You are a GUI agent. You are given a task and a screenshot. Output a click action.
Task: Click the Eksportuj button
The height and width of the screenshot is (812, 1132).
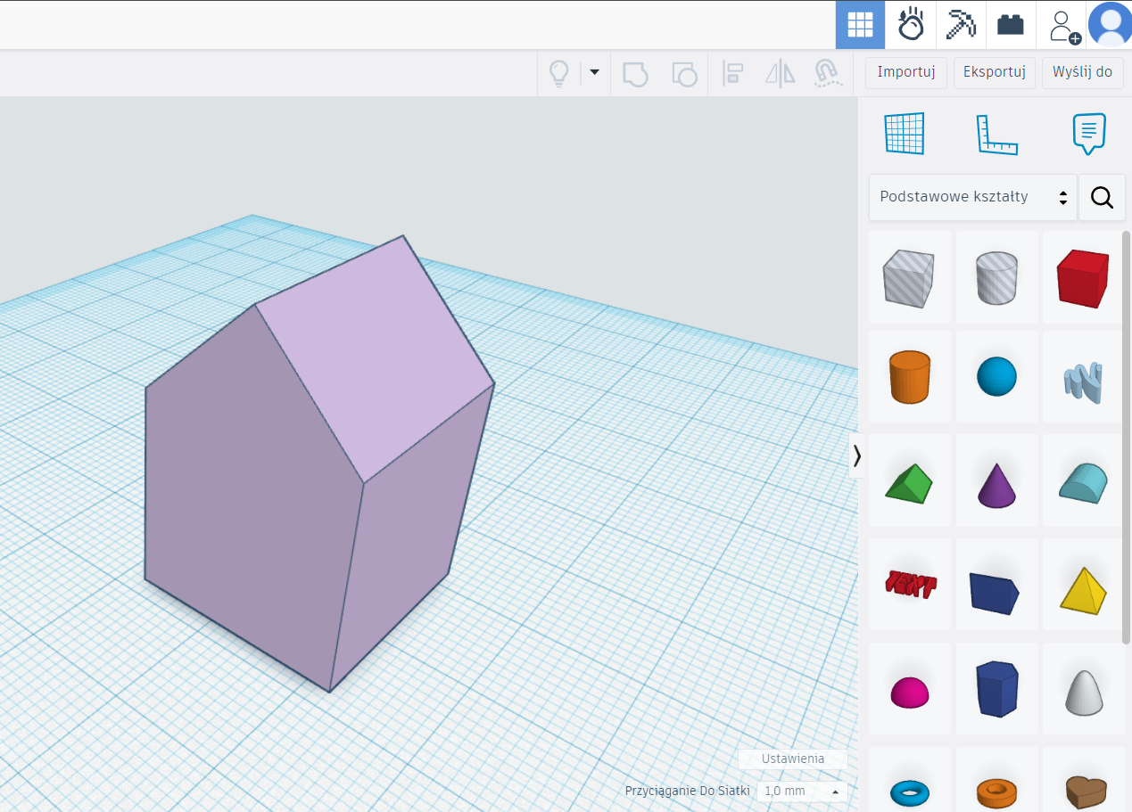[x=994, y=72]
